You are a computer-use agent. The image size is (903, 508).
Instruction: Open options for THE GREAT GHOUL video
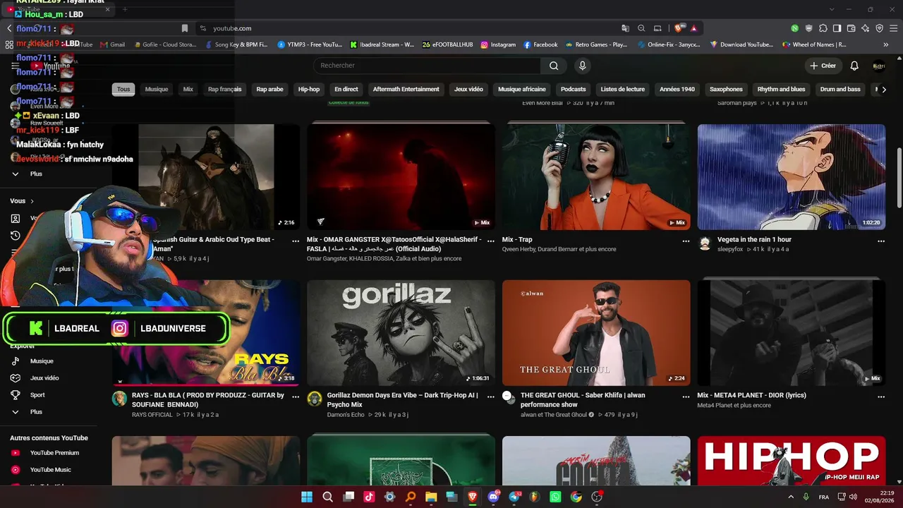coord(686,397)
